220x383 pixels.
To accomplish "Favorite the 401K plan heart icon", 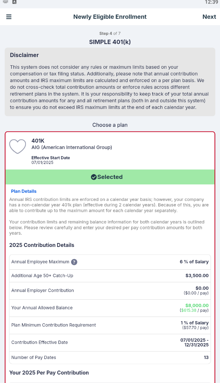I will (18, 146).
